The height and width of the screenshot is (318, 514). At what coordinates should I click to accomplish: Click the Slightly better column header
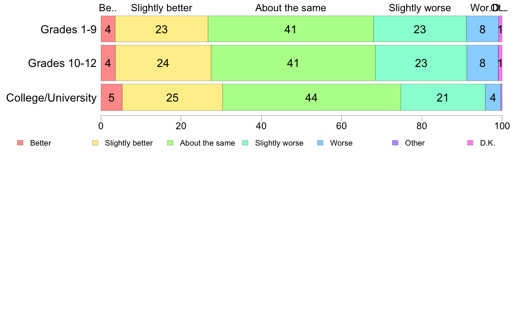click(162, 8)
